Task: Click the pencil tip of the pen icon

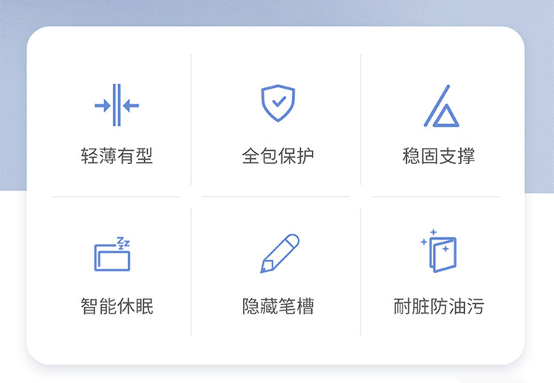Action: point(266,267)
